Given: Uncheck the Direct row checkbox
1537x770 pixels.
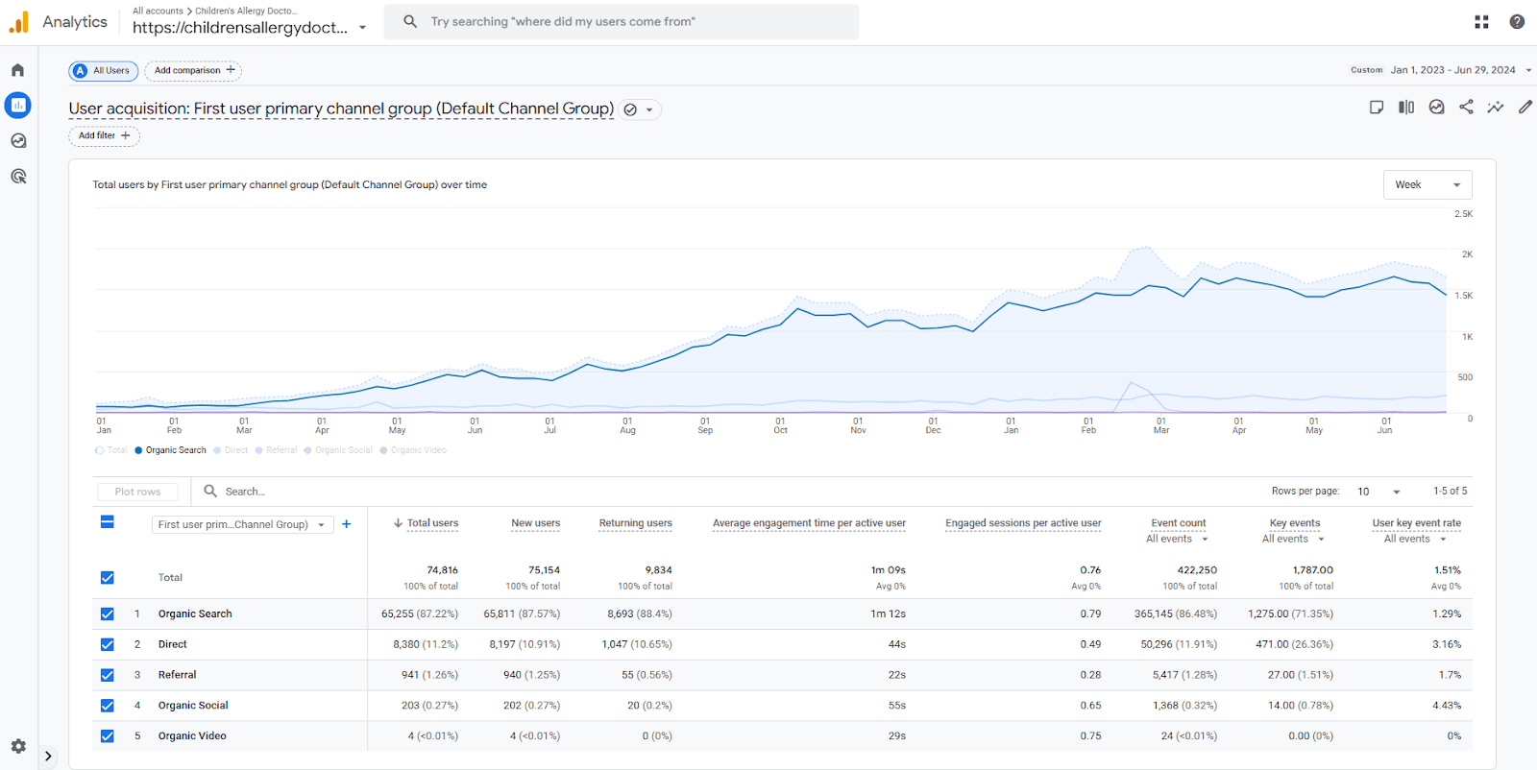Looking at the screenshot, I should tap(108, 645).
